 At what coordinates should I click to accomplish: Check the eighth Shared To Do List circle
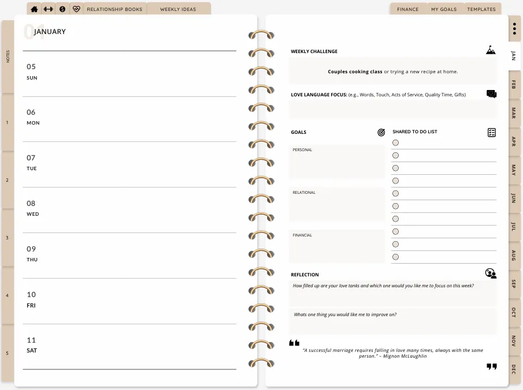(396, 231)
